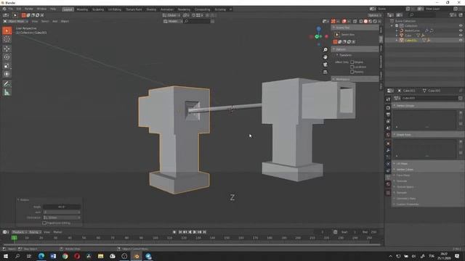465x261 pixels.
Task: Jump to the timeline start frame
Action: (180, 232)
